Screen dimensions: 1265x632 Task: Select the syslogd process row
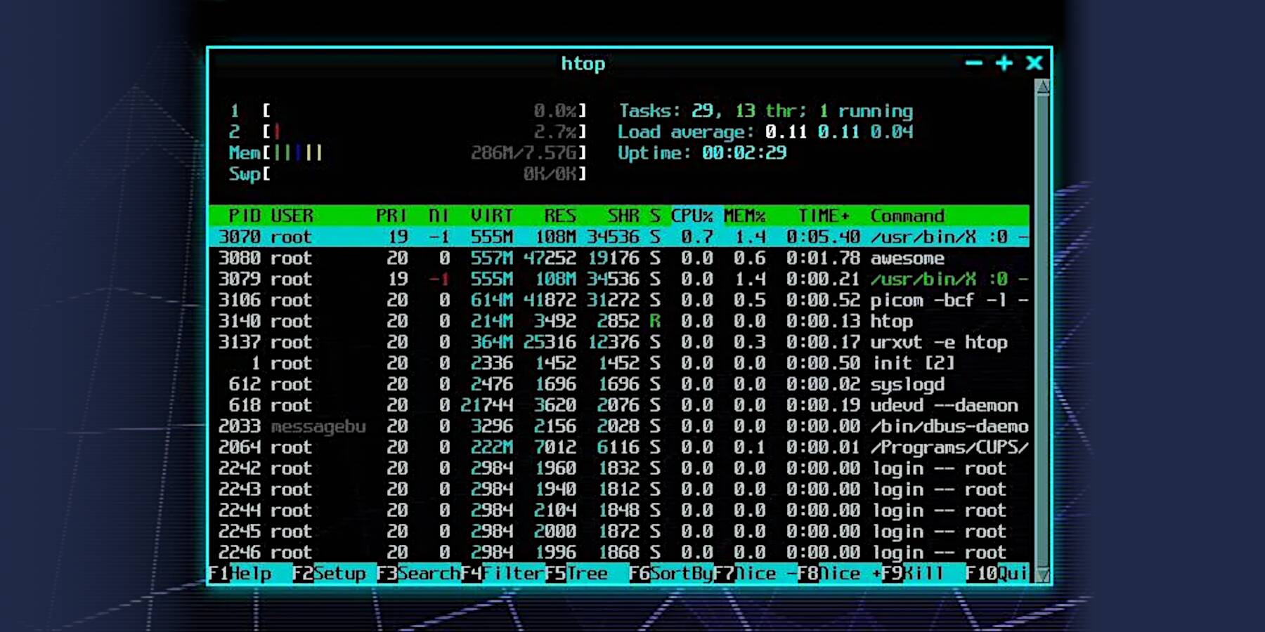coord(562,384)
